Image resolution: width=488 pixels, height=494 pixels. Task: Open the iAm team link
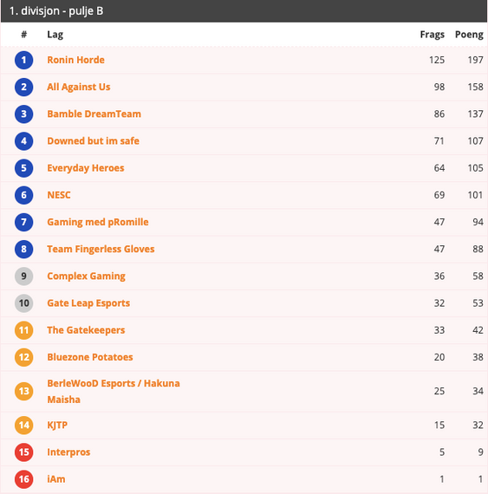click(x=56, y=479)
